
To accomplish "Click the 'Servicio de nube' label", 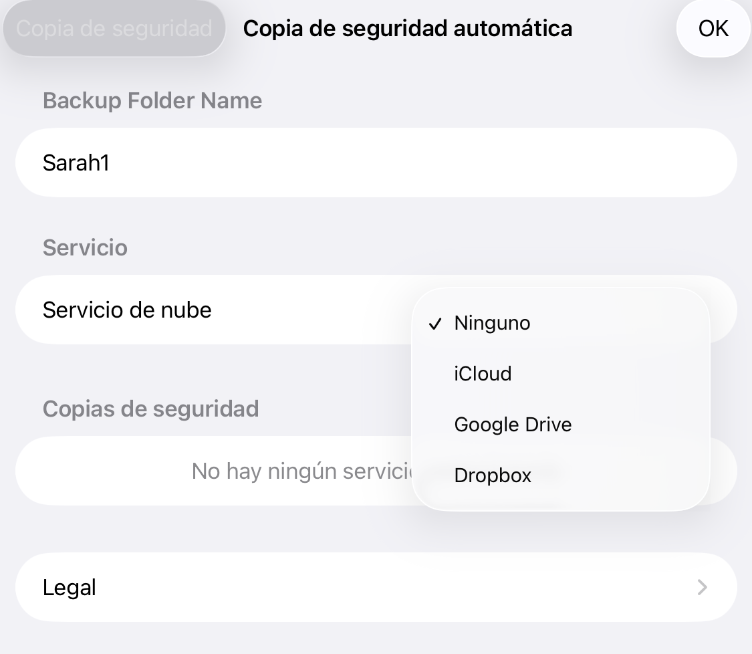I will 127,310.
